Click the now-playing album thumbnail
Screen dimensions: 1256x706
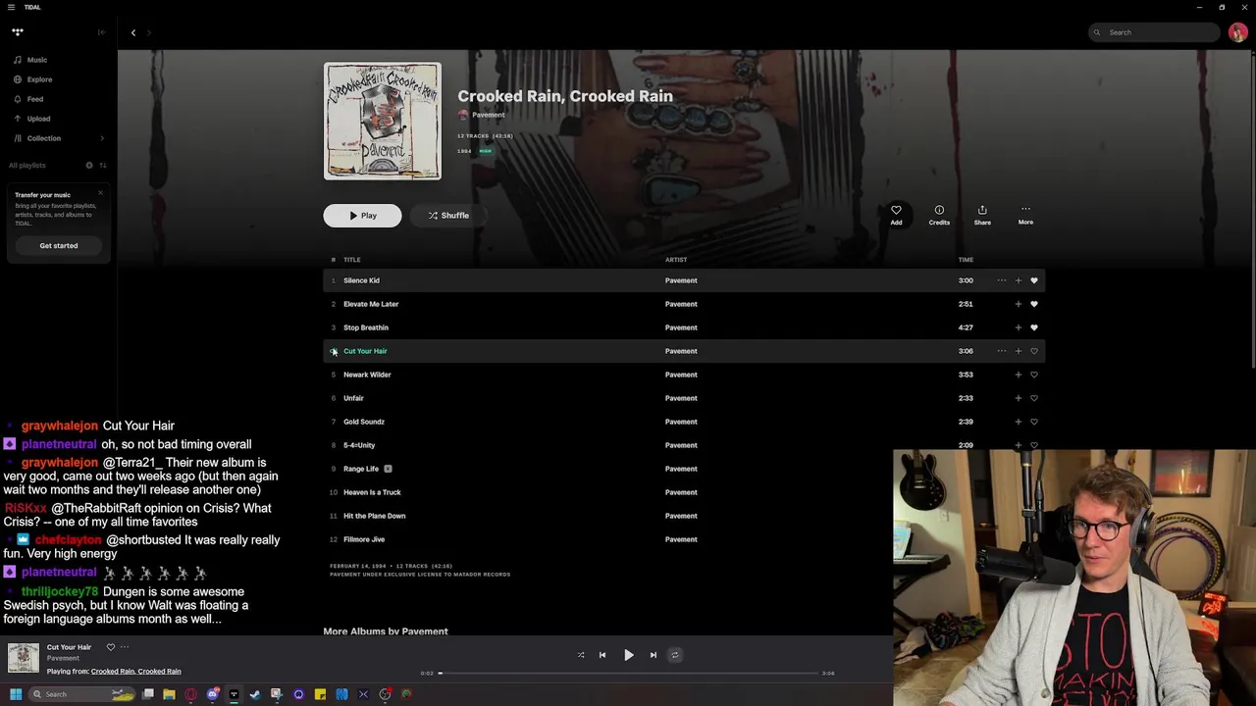(x=24, y=658)
